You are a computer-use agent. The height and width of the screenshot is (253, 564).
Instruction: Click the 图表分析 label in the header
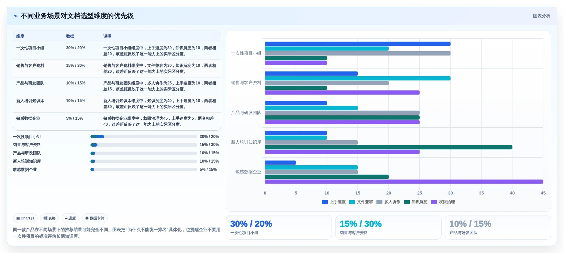[541, 16]
